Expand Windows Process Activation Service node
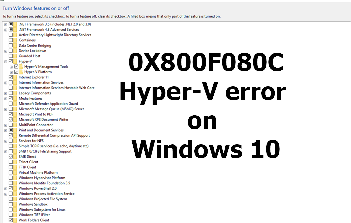This screenshot has width=351, height=223. click(6, 194)
